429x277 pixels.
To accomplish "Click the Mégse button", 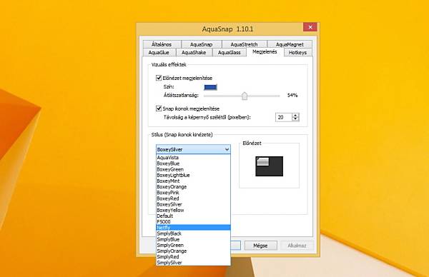I will point(260,246).
